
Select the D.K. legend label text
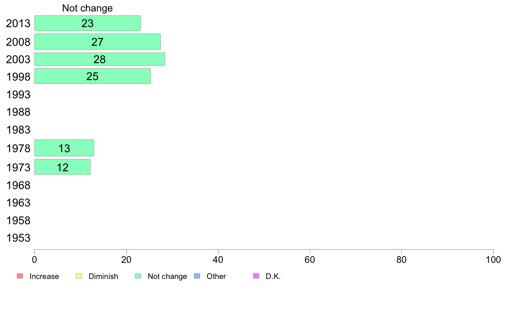pos(273,276)
